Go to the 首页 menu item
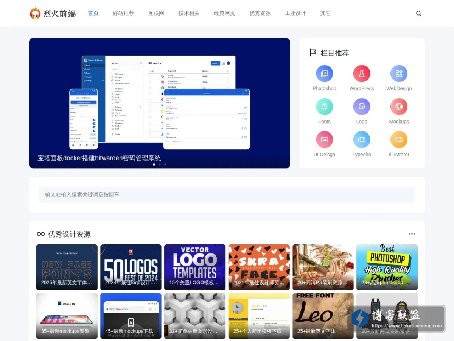This screenshot has height=341, width=454. click(x=93, y=13)
